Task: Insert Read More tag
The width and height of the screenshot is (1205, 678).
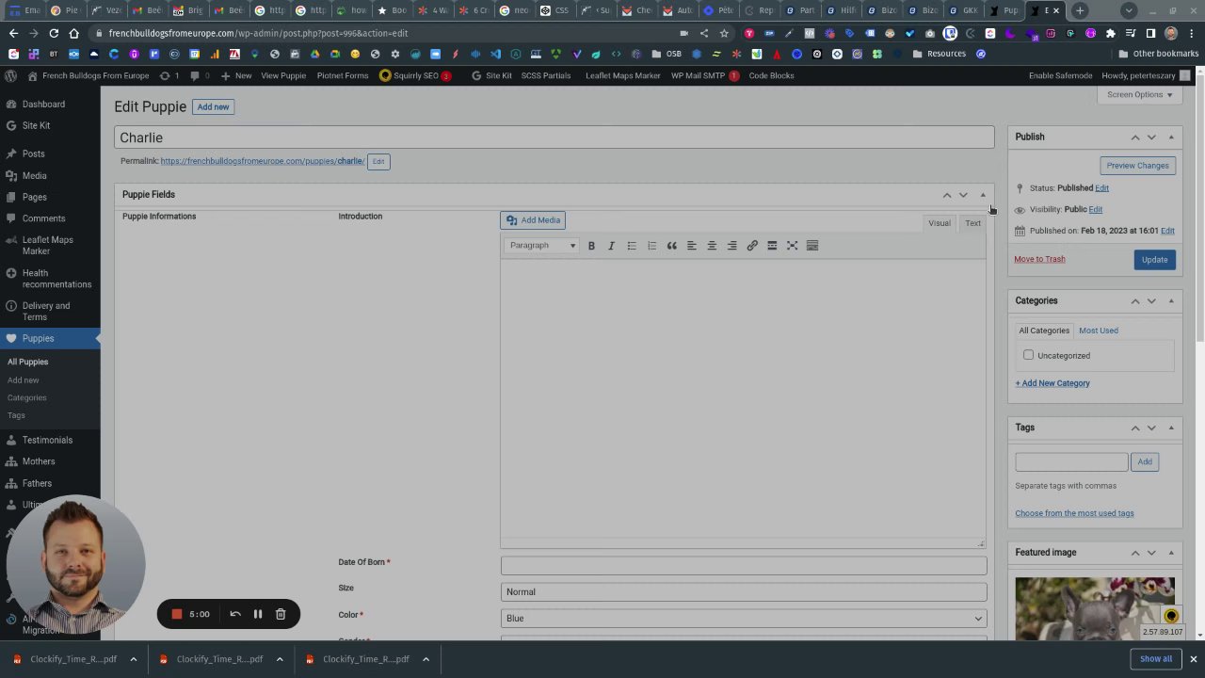Action: point(772,246)
